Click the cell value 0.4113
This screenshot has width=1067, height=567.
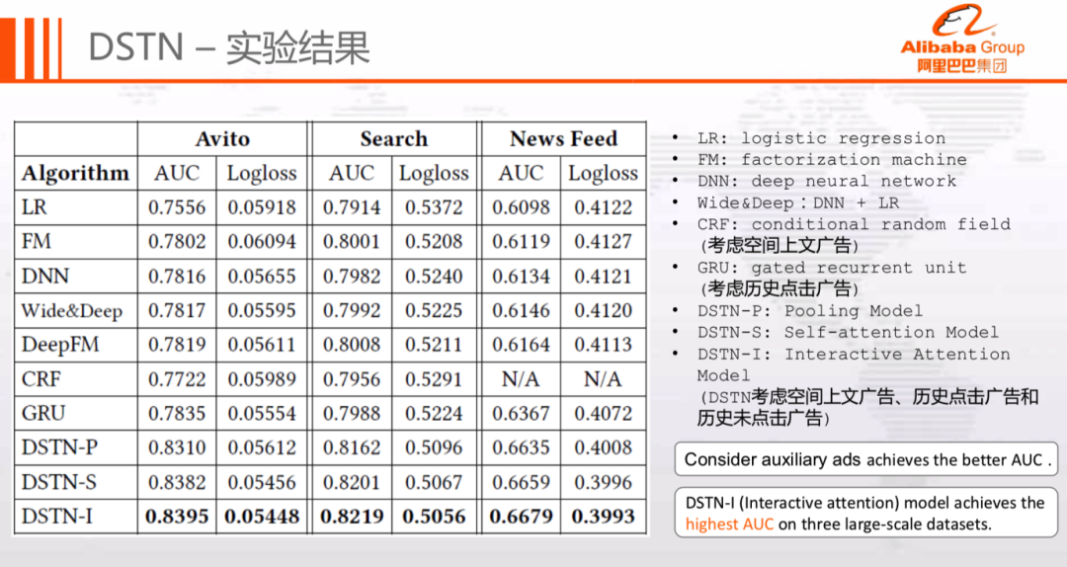tap(603, 345)
